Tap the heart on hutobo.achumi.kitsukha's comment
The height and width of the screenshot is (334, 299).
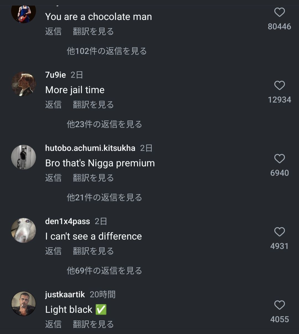pyautogui.click(x=279, y=159)
